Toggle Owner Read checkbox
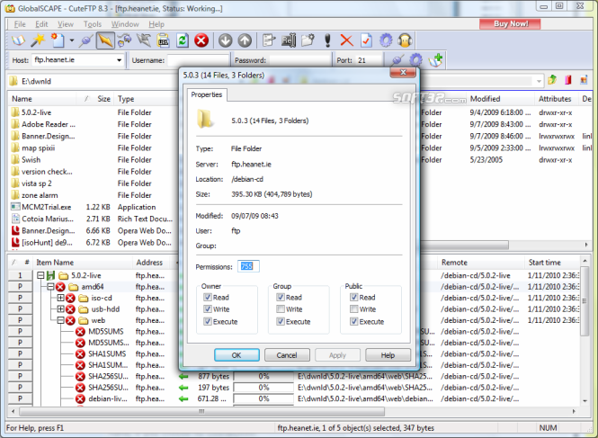598x438 pixels. click(208, 297)
